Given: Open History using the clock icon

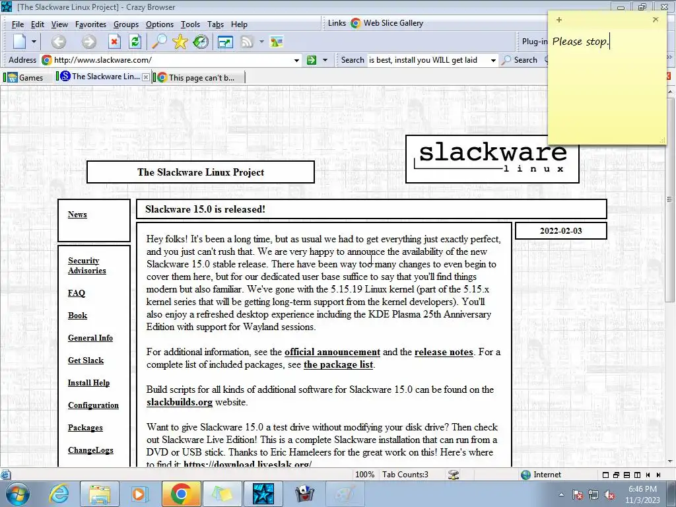Looking at the screenshot, I should point(201,42).
